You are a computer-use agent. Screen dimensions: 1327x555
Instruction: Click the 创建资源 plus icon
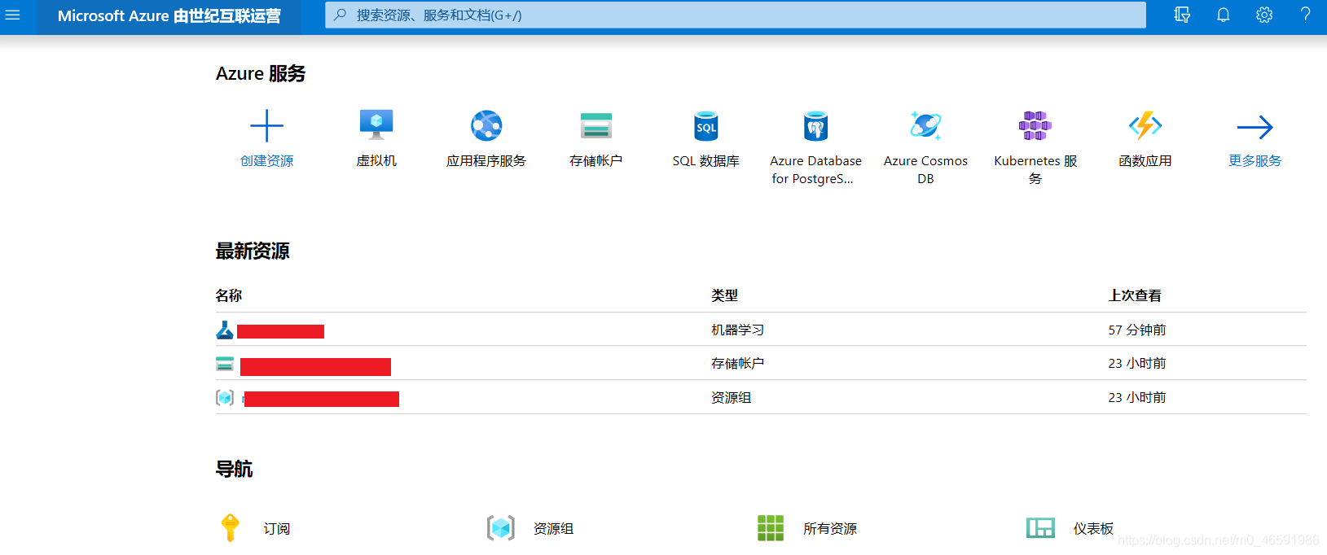(266, 126)
